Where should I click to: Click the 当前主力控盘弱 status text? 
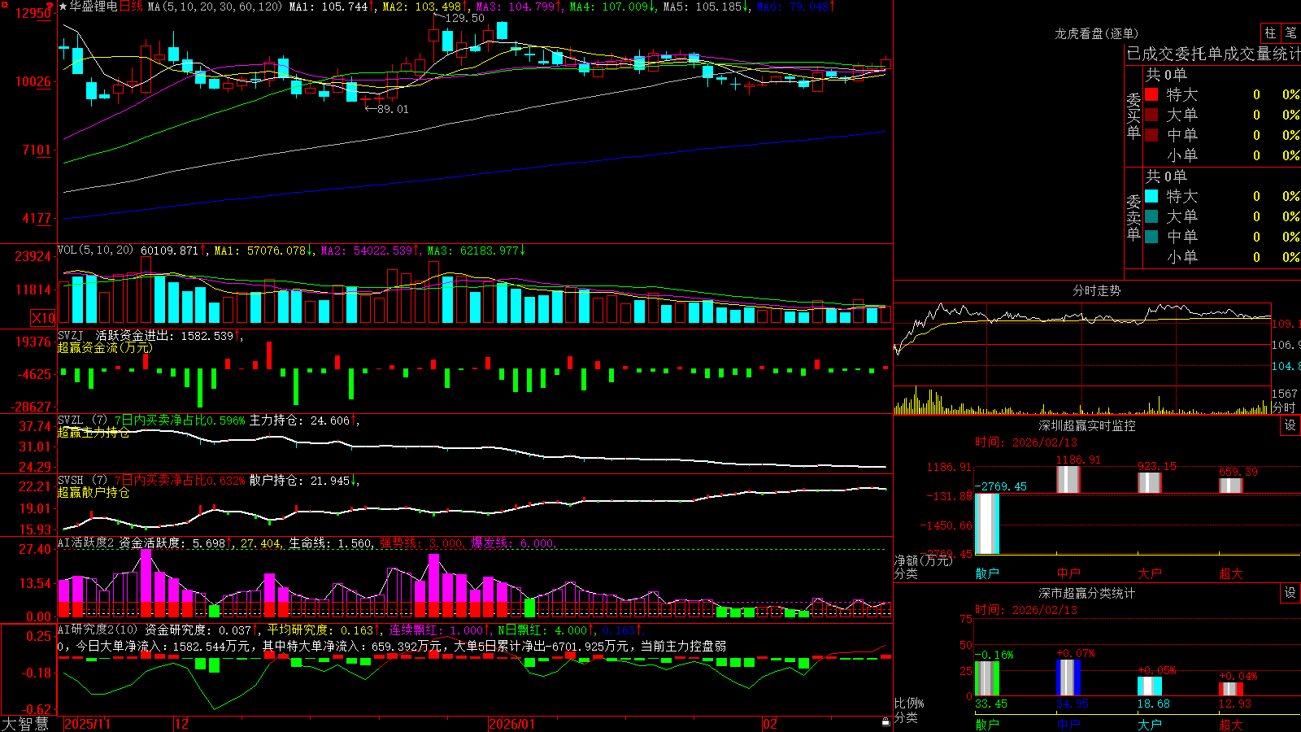[x=683, y=646]
